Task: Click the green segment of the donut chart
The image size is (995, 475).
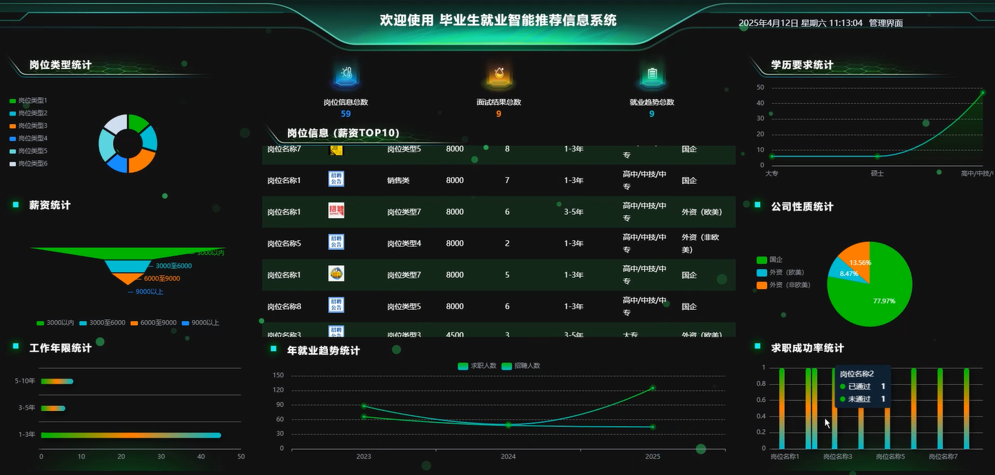Action: coord(139,122)
